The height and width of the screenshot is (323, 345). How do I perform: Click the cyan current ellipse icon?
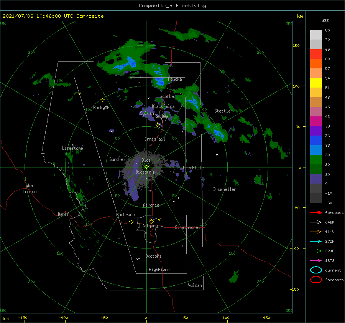[316, 270]
